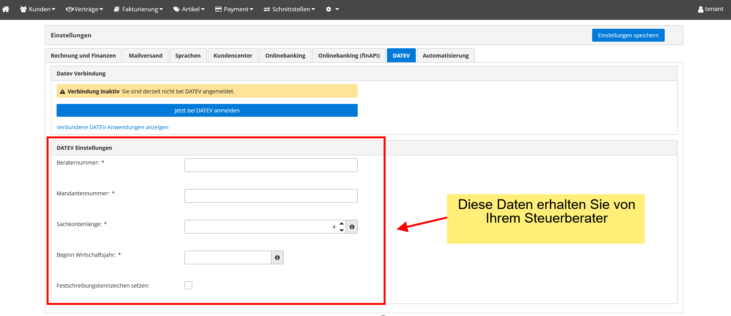Select the Automatisierung tab

click(x=445, y=56)
